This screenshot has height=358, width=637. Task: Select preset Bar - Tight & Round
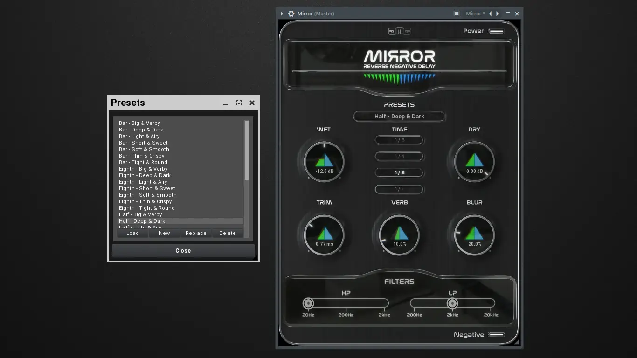tap(180, 162)
